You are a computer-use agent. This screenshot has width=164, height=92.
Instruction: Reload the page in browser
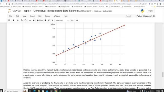coord(6,4)
